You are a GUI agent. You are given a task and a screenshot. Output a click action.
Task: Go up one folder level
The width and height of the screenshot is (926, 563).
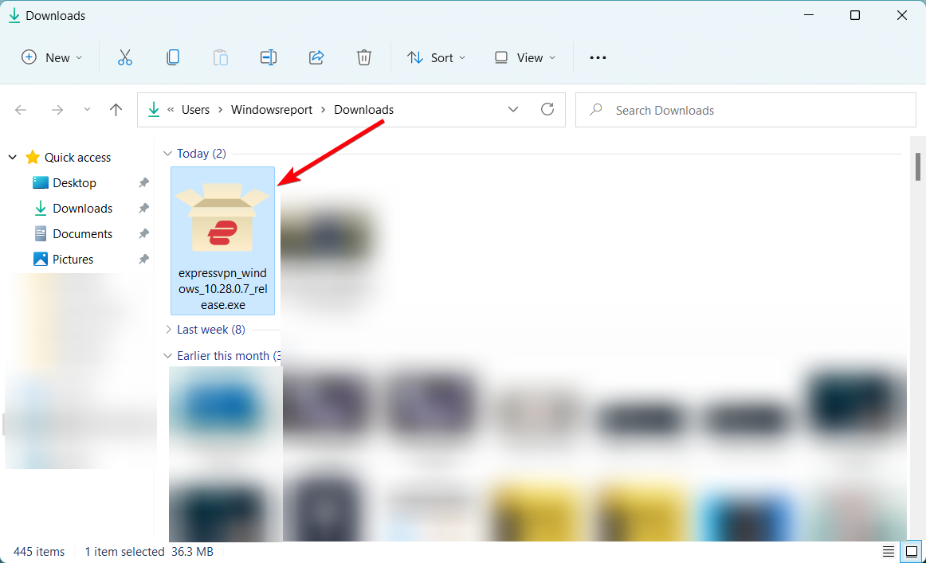click(116, 110)
